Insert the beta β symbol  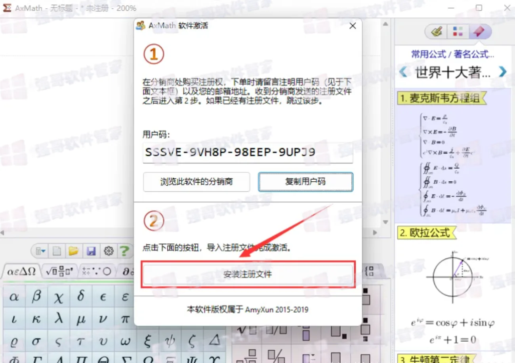pos(36,297)
